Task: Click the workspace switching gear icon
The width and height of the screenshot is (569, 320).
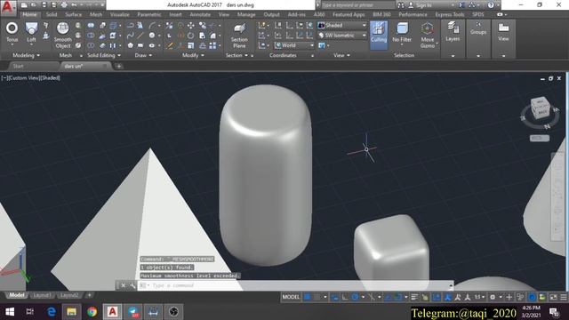Action: point(493,297)
